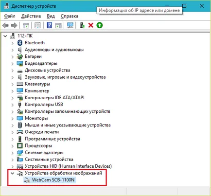Click the Scan for hardware changes monitor icon
Viewport: 211px width, 196px height.
(x=70, y=25)
